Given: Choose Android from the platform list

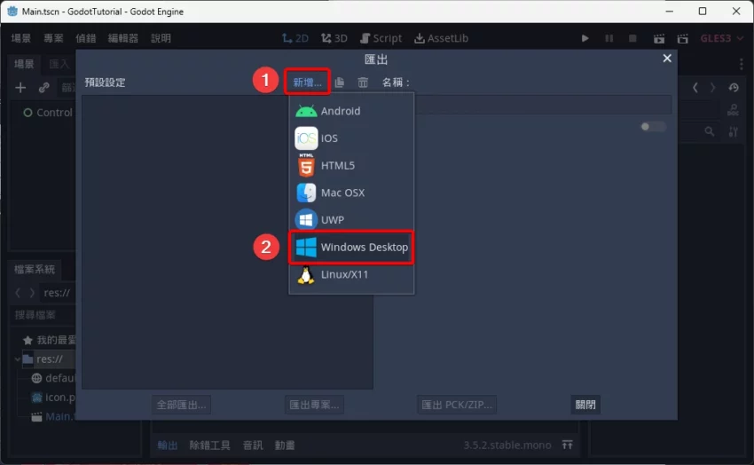Looking at the screenshot, I should pos(351,111).
